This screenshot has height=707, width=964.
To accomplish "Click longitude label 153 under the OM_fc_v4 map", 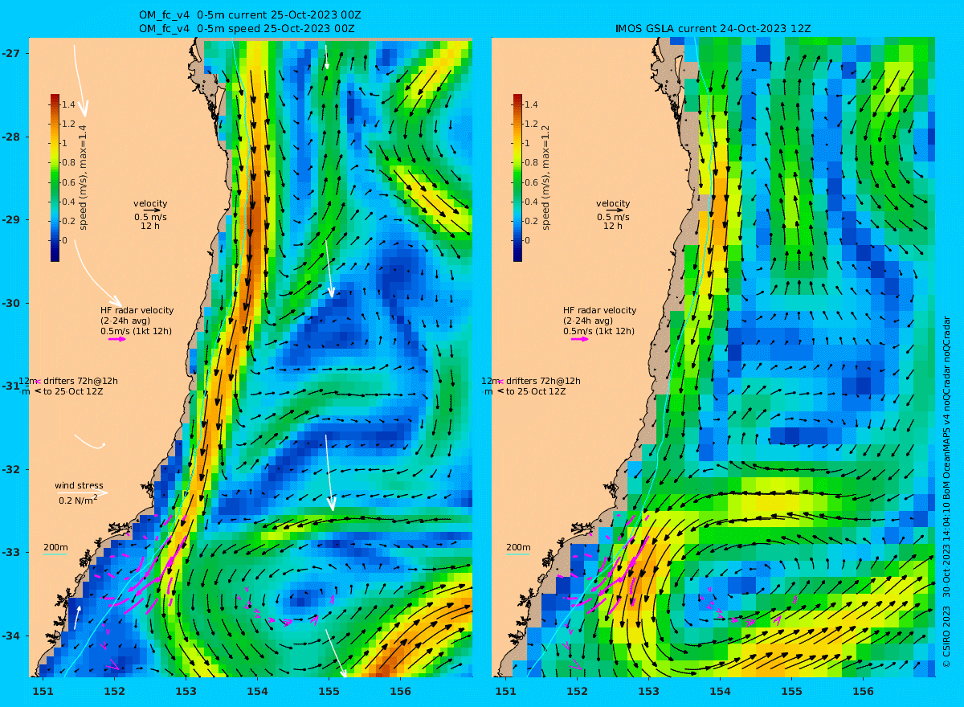I will (x=186, y=691).
